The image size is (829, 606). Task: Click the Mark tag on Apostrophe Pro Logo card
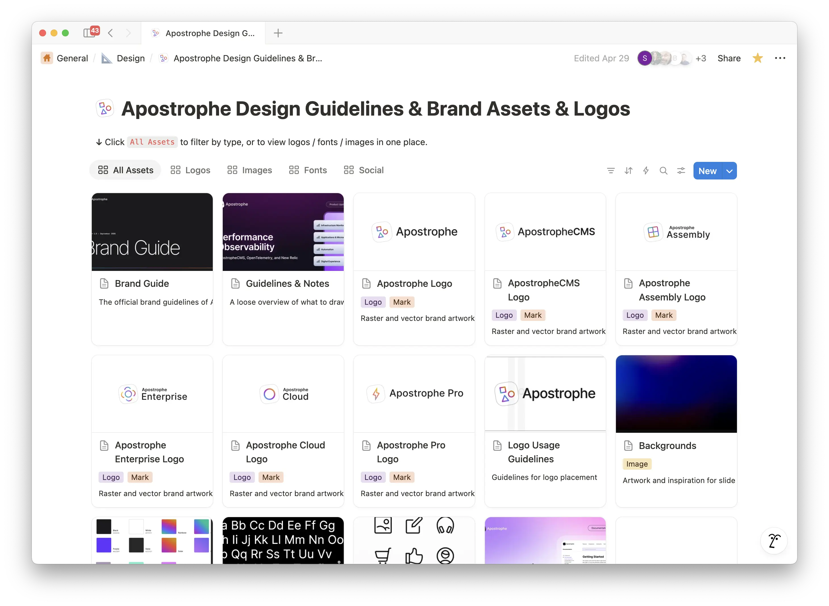(401, 477)
